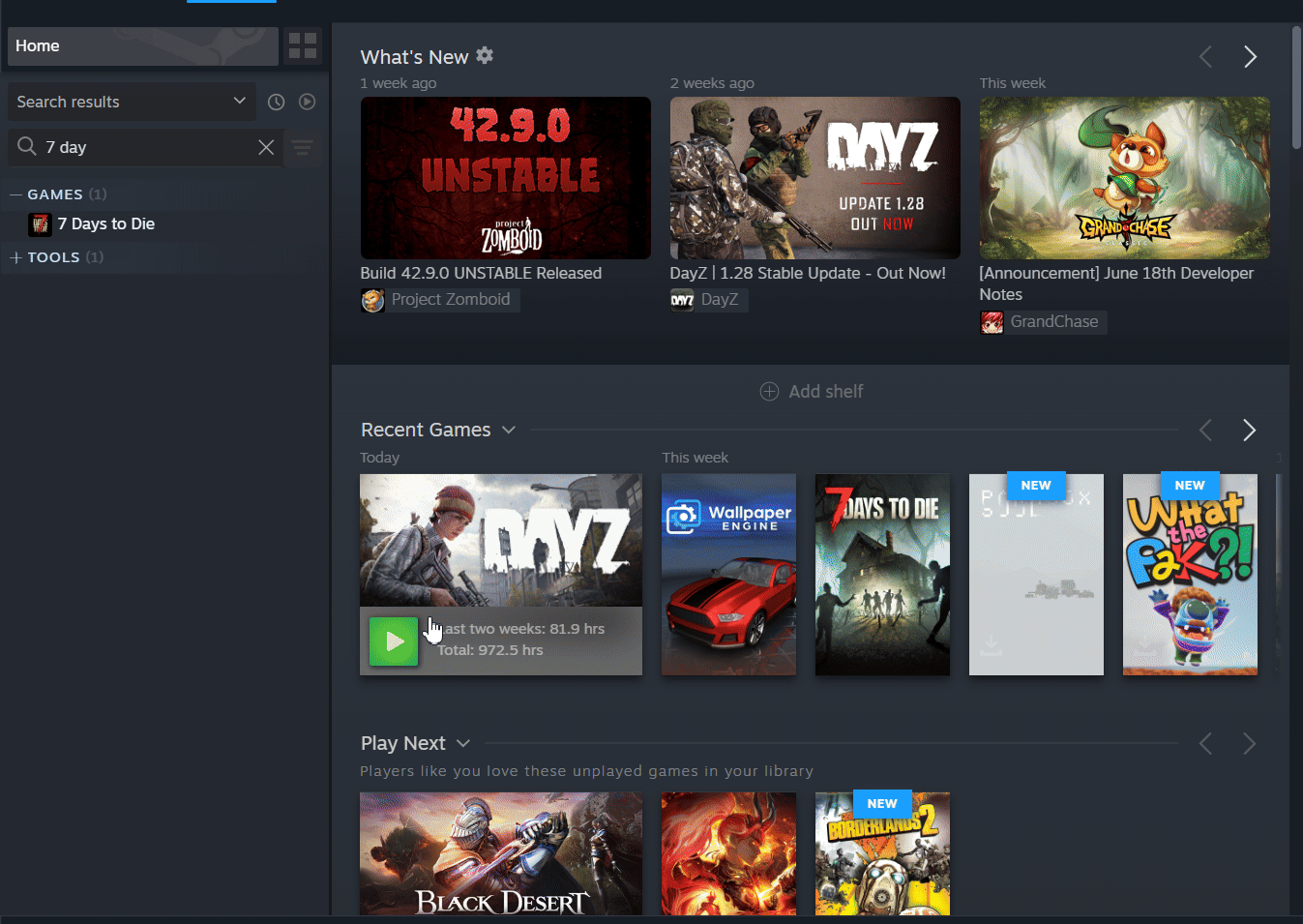The width and height of the screenshot is (1303, 924).
Task: Switch library to grid collections view
Action: 303,45
